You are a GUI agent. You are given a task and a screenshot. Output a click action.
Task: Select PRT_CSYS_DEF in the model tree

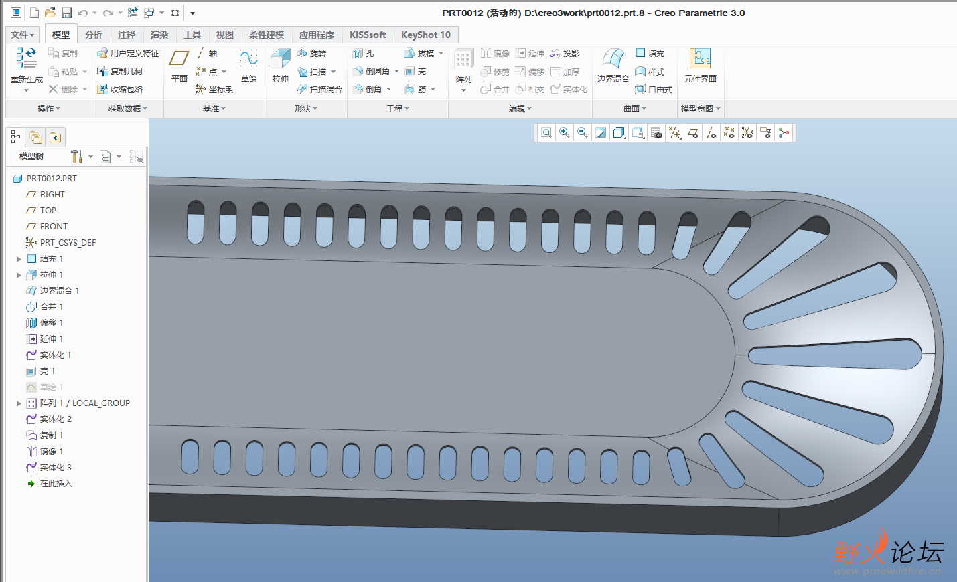coord(61,243)
